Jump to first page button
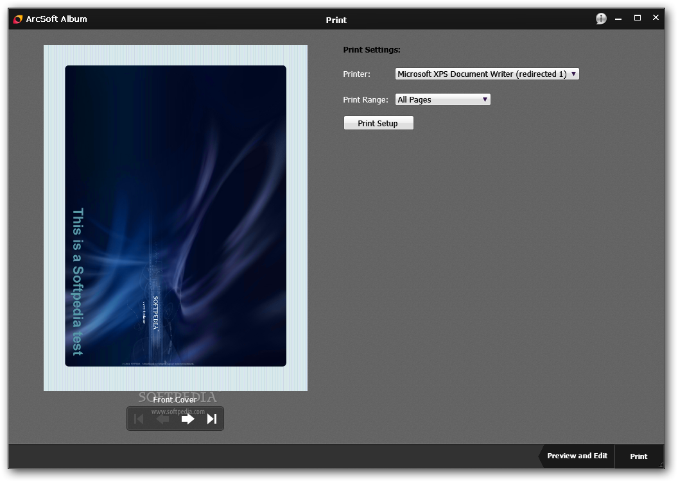Screen dimensions: 678x482 pos(139,419)
